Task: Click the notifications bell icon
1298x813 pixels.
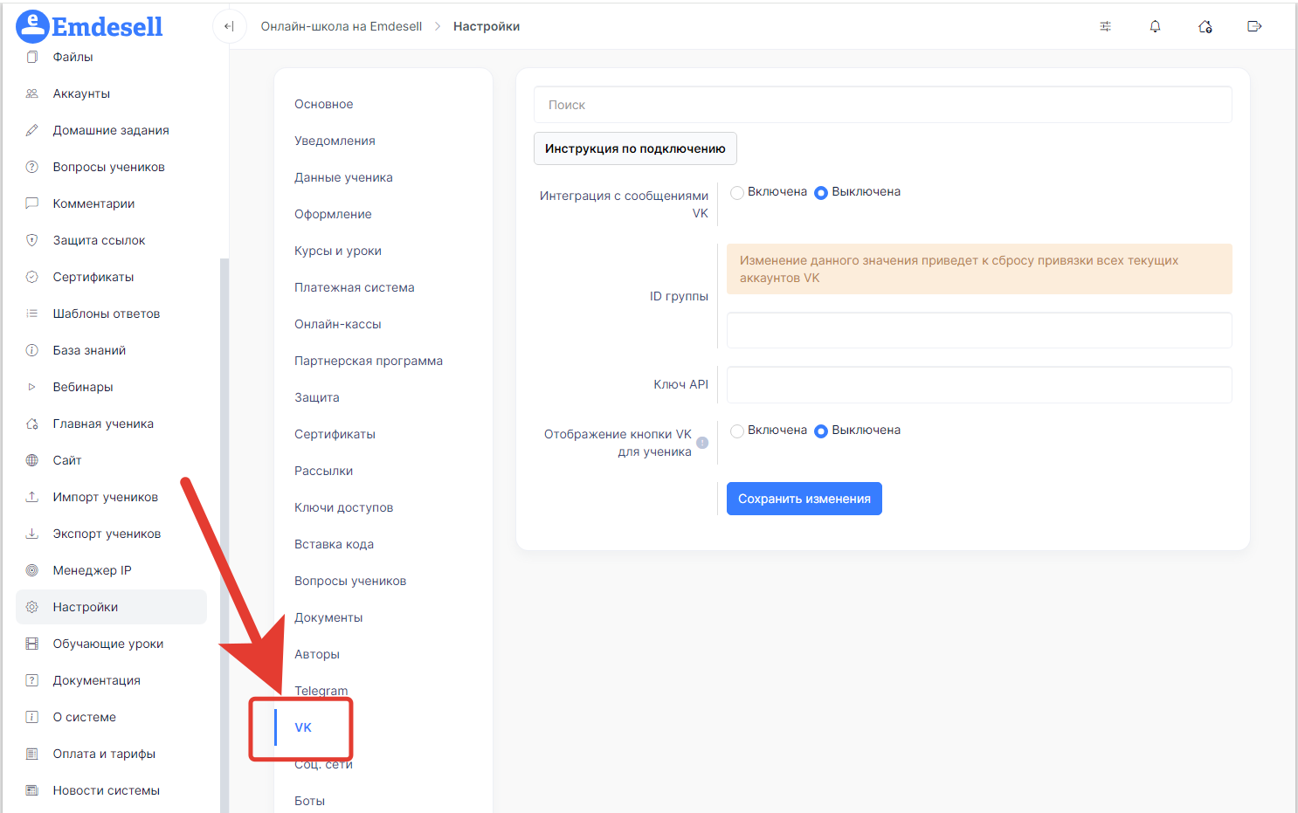Action: (1155, 26)
